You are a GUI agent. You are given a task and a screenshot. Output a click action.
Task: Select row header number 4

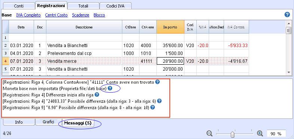[x=5, y=61]
